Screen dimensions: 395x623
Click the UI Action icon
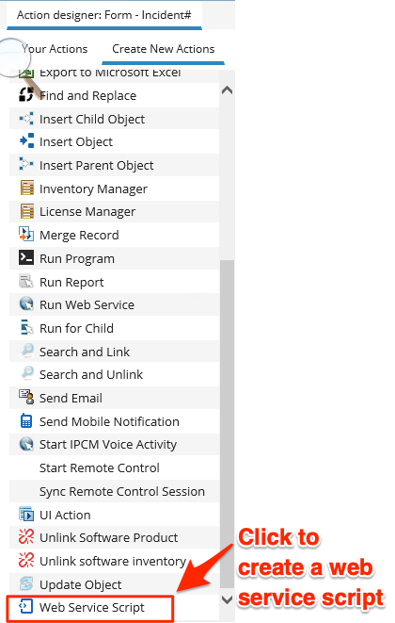[x=26, y=514]
